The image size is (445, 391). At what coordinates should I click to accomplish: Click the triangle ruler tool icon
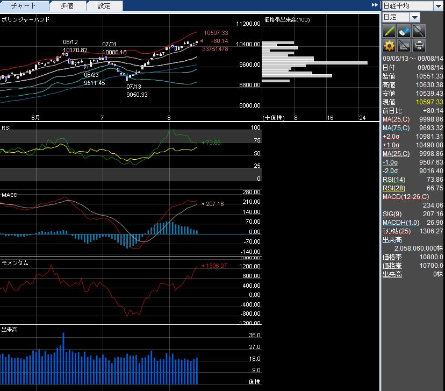[x=404, y=45]
